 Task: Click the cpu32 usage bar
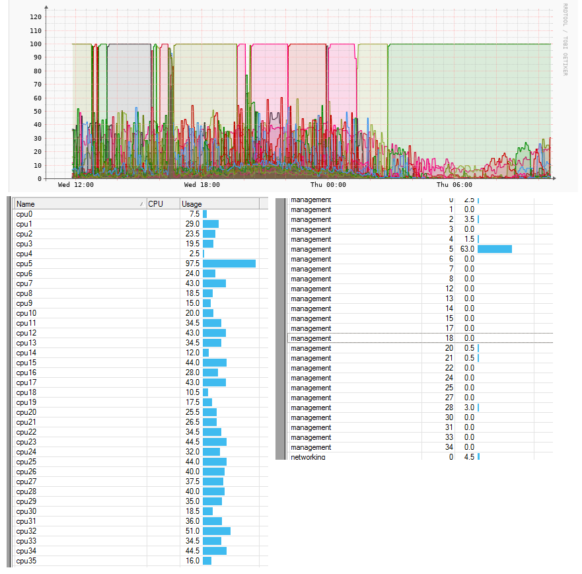217,531
